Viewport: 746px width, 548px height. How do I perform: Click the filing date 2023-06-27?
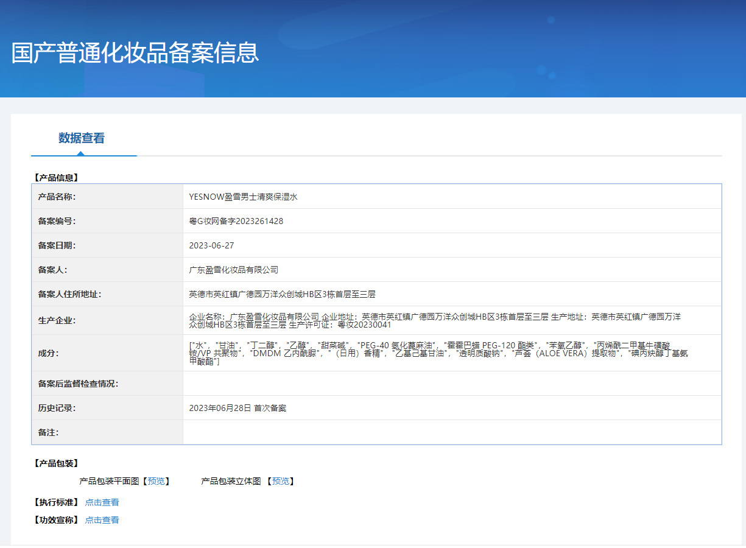click(x=212, y=245)
